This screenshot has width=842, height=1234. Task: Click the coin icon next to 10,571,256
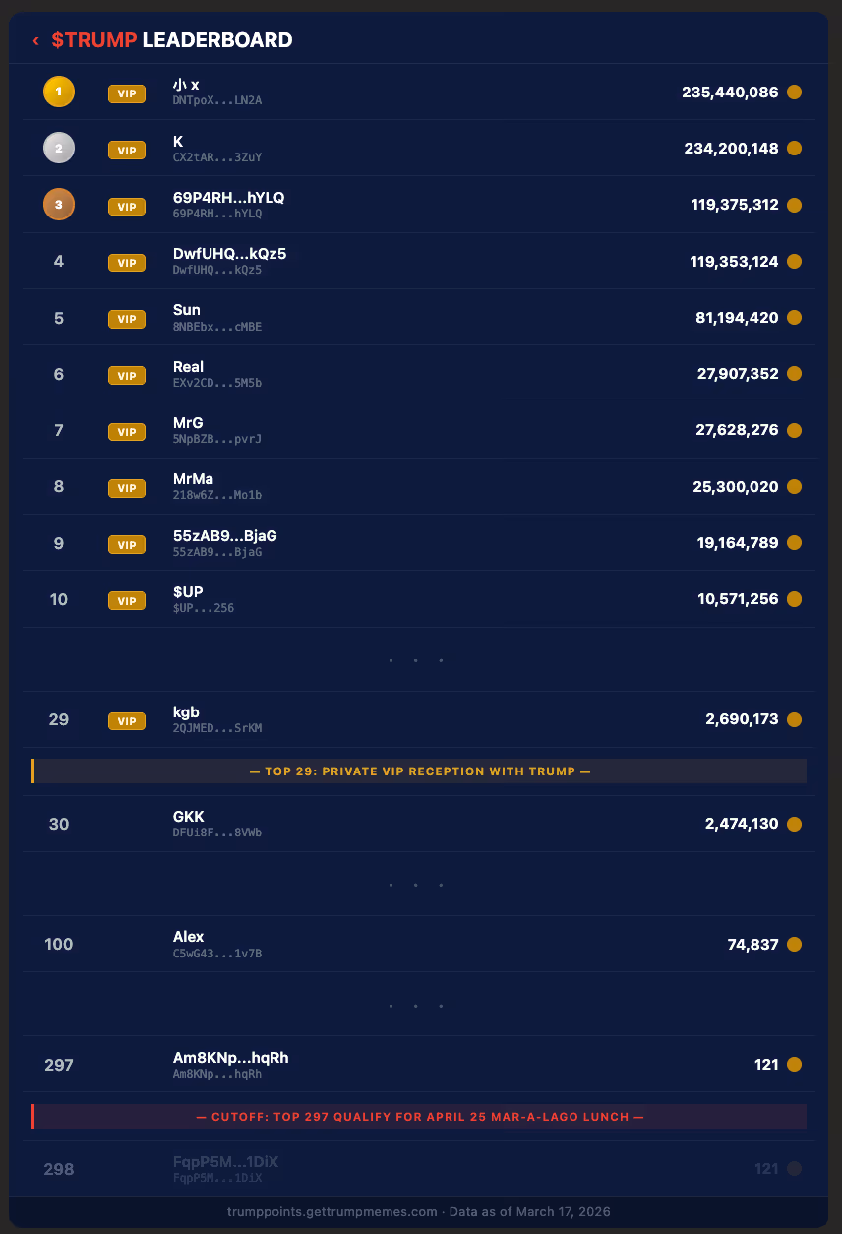click(795, 599)
